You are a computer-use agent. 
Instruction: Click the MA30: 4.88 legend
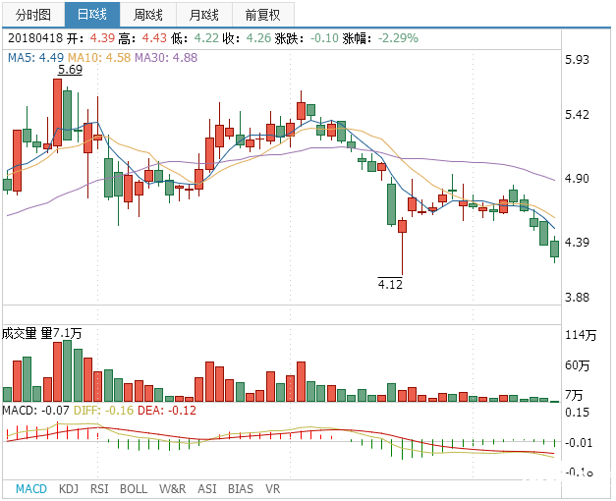coord(166,58)
